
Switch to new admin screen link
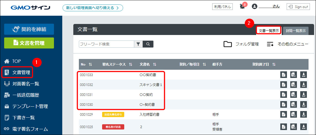pos(93,8)
